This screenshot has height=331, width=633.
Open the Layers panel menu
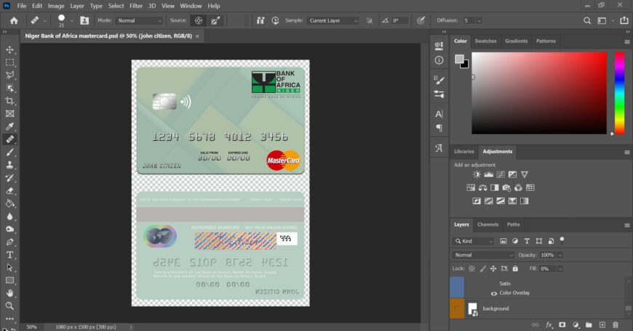[x=627, y=225]
